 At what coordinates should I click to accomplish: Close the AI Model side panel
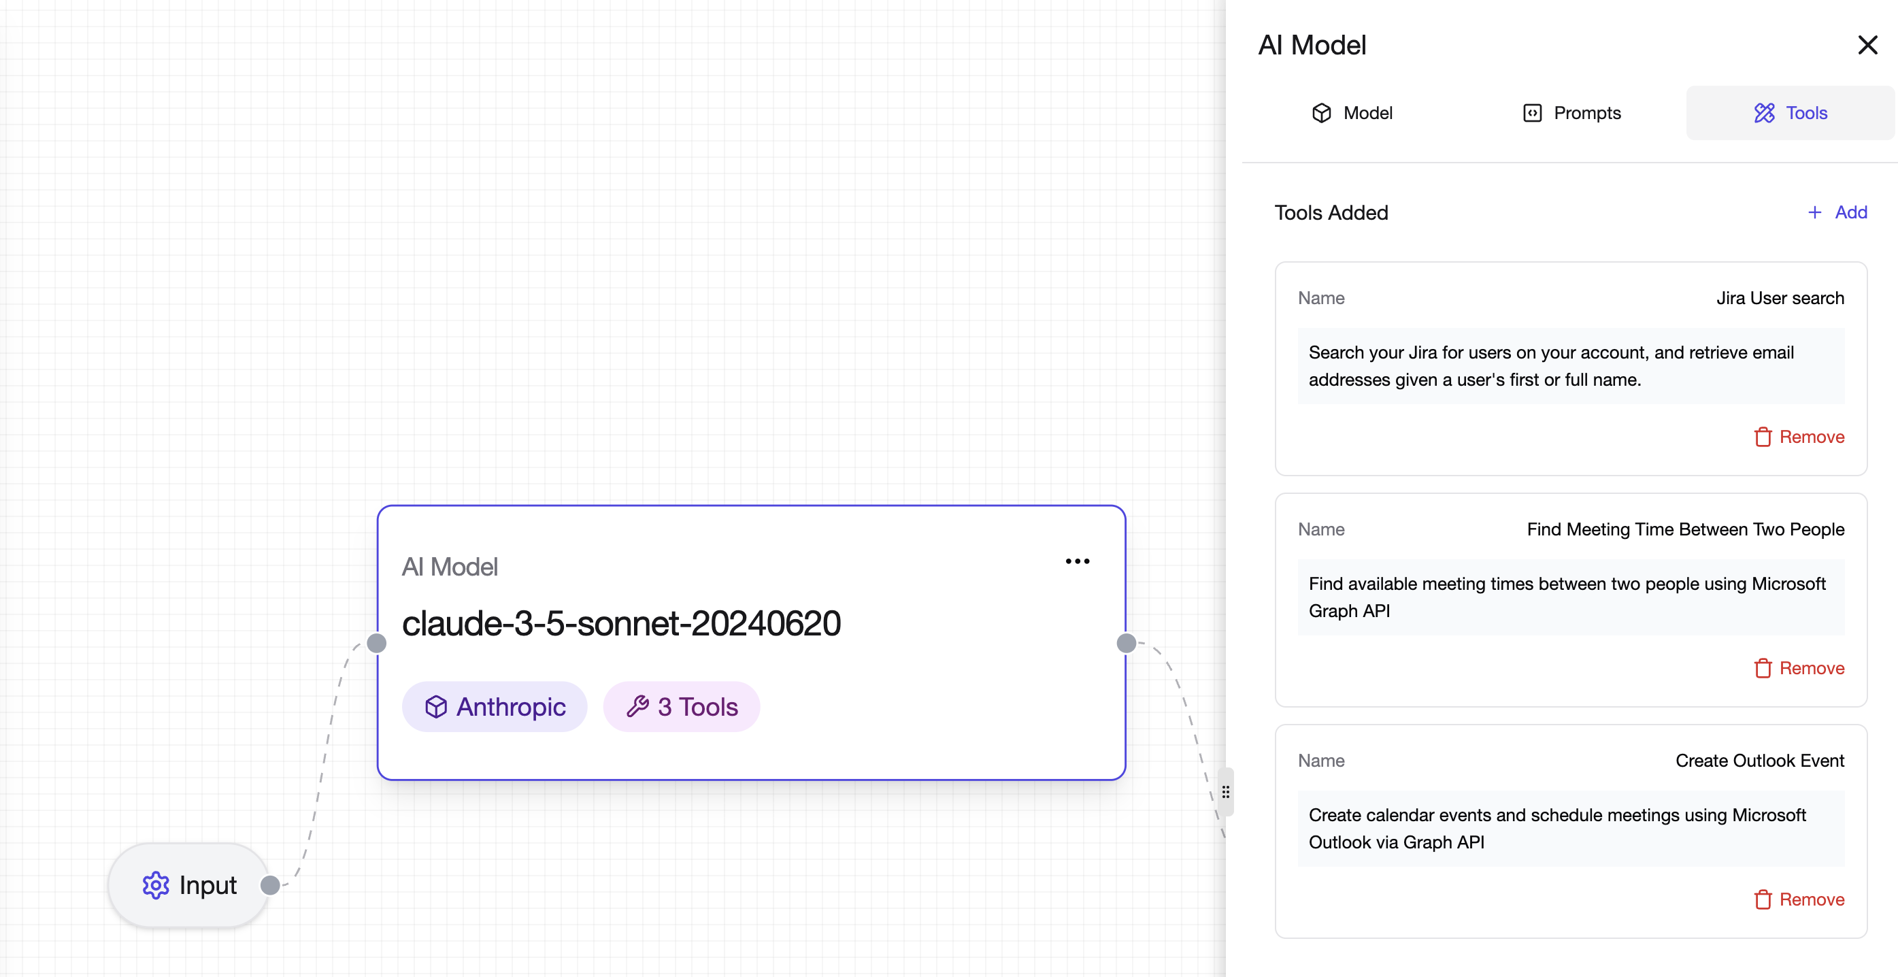click(x=1867, y=45)
